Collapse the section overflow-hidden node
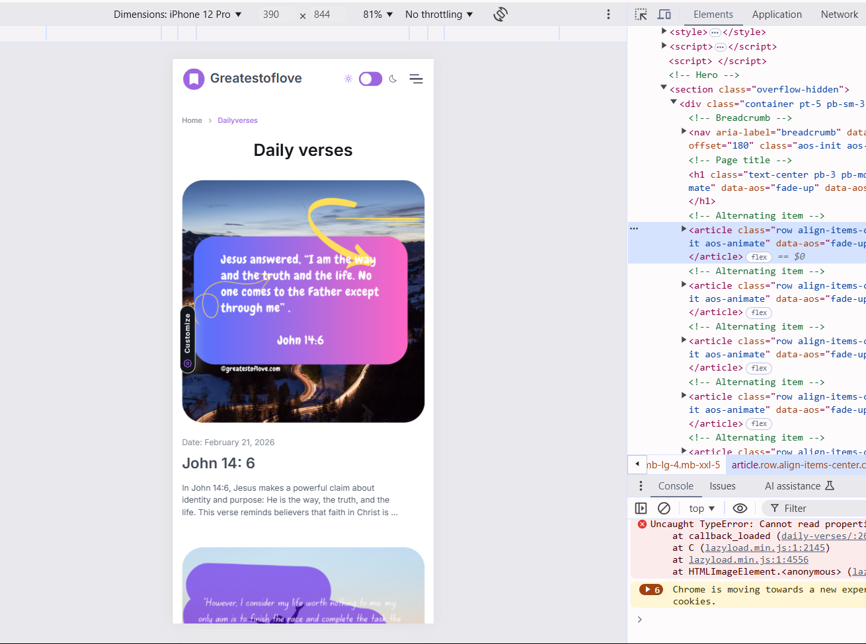 [x=664, y=88]
